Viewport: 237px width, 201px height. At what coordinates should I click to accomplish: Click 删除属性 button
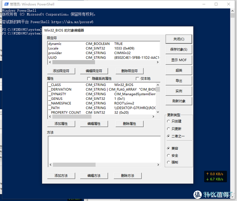pyautogui.click(x=130, y=124)
